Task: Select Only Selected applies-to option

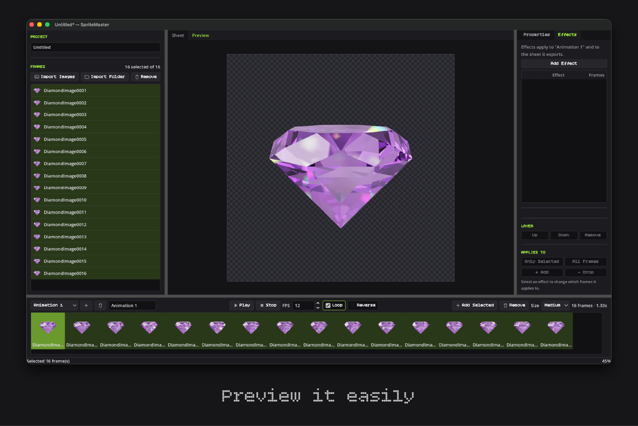Action: coord(542,262)
